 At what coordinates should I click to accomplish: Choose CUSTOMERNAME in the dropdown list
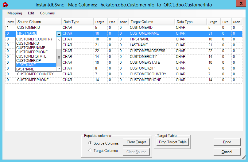point(36,48)
